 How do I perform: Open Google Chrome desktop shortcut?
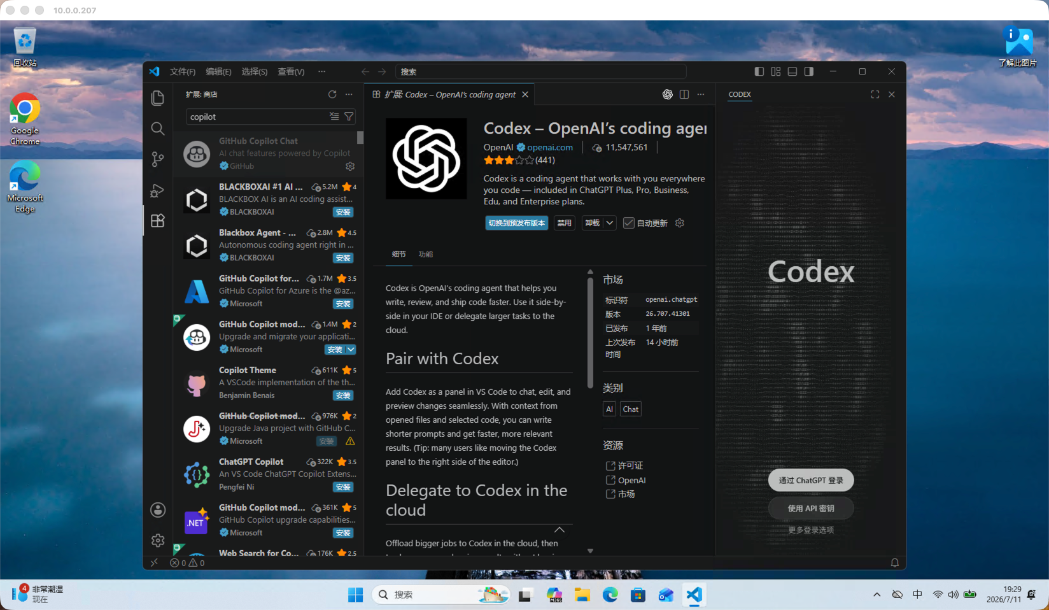pos(25,119)
